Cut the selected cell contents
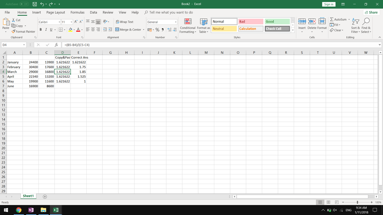383x215 pixels. click(x=16, y=20)
